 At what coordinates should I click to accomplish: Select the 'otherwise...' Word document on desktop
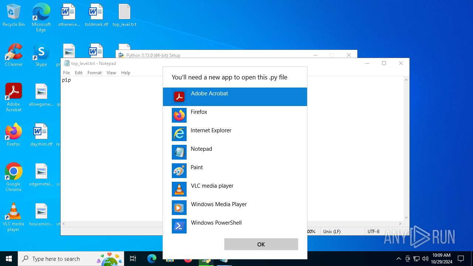69,16
